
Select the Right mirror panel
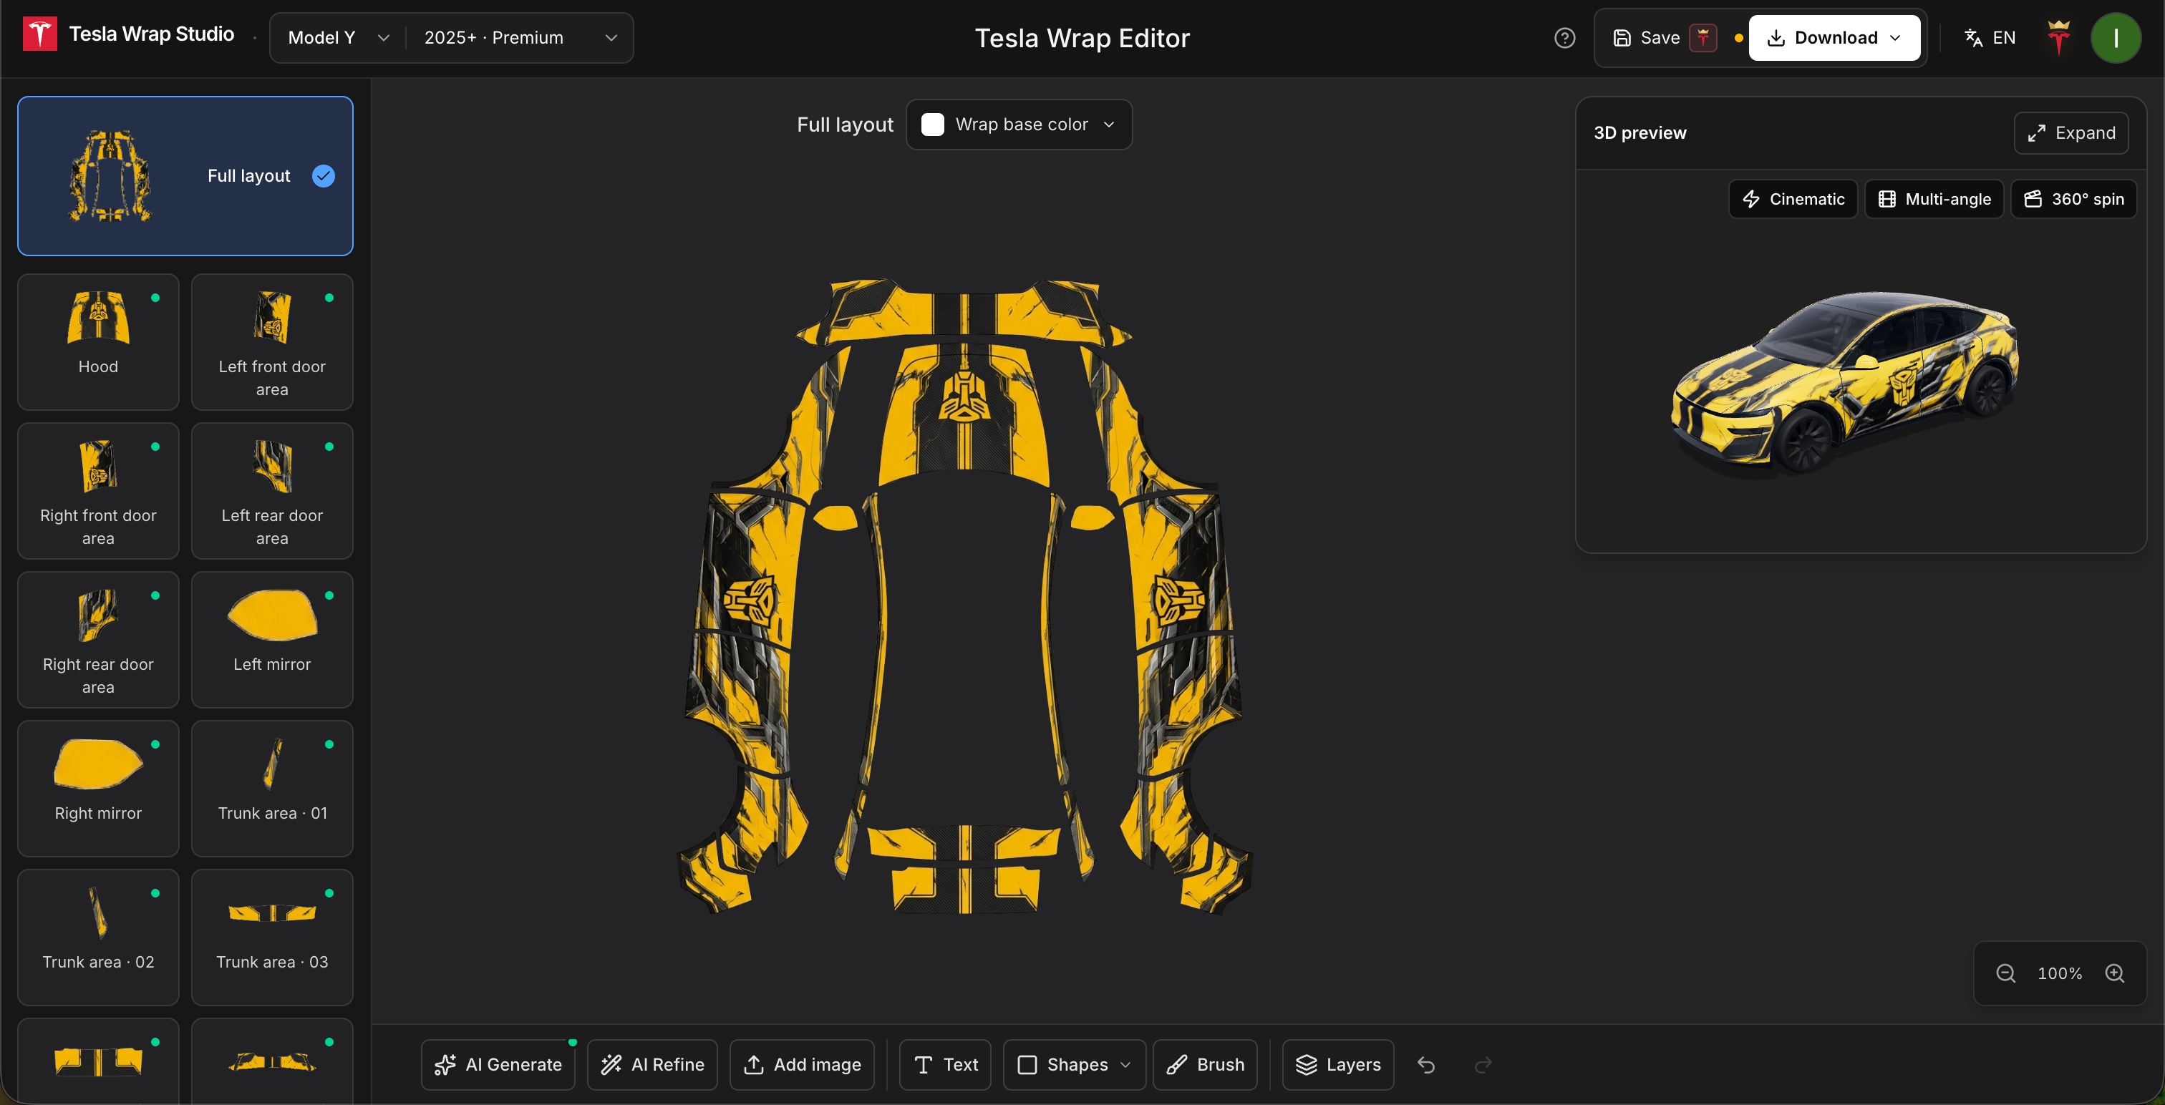click(x=98, y=788)
